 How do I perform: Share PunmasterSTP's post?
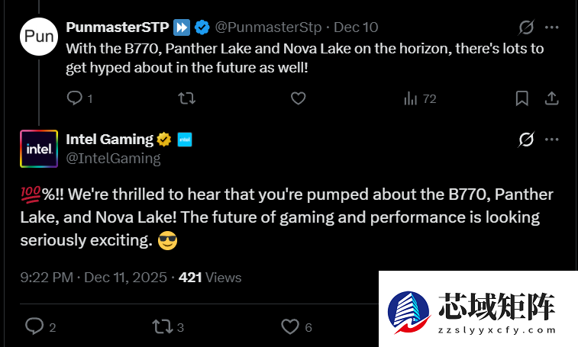pyautogui.click(x=551, y=98)
